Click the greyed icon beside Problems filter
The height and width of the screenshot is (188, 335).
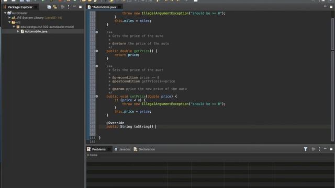pos(313,149)
